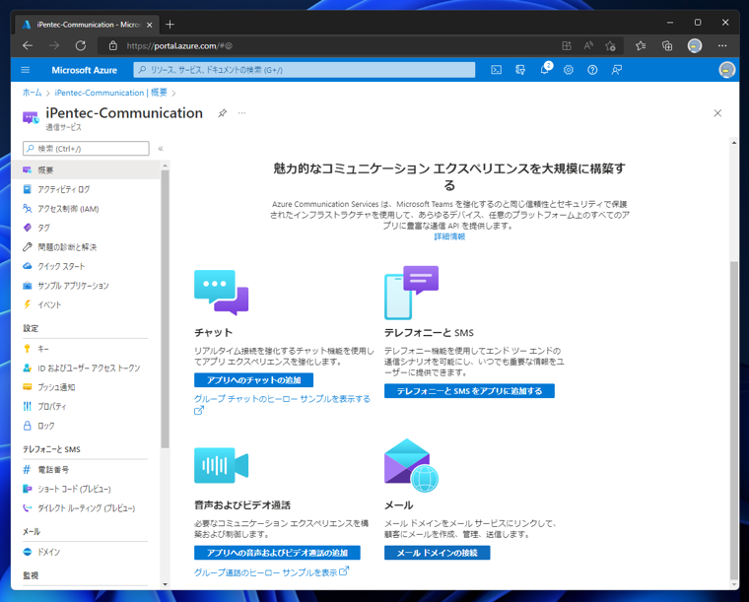Screen dimensions: 749x602
Task: Click the sidebar scrollbar down arrow
Action: coord(165,584)
